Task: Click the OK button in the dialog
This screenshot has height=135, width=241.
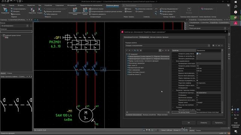Action: coord(189,123)
